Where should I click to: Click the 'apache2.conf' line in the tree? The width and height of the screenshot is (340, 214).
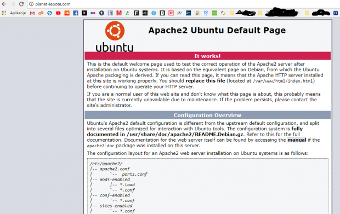point(115,169)
